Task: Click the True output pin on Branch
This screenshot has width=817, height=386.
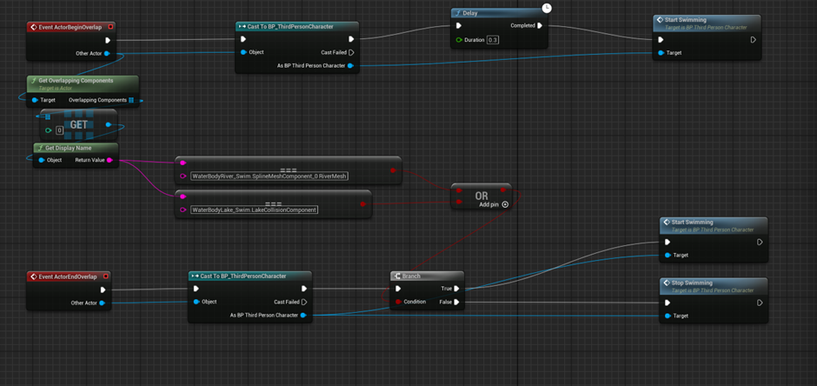Action: (x=457, y=289)
